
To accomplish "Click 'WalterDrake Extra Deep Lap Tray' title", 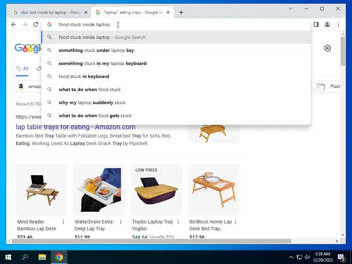I will pyautogui.click(x=93, y=225).
